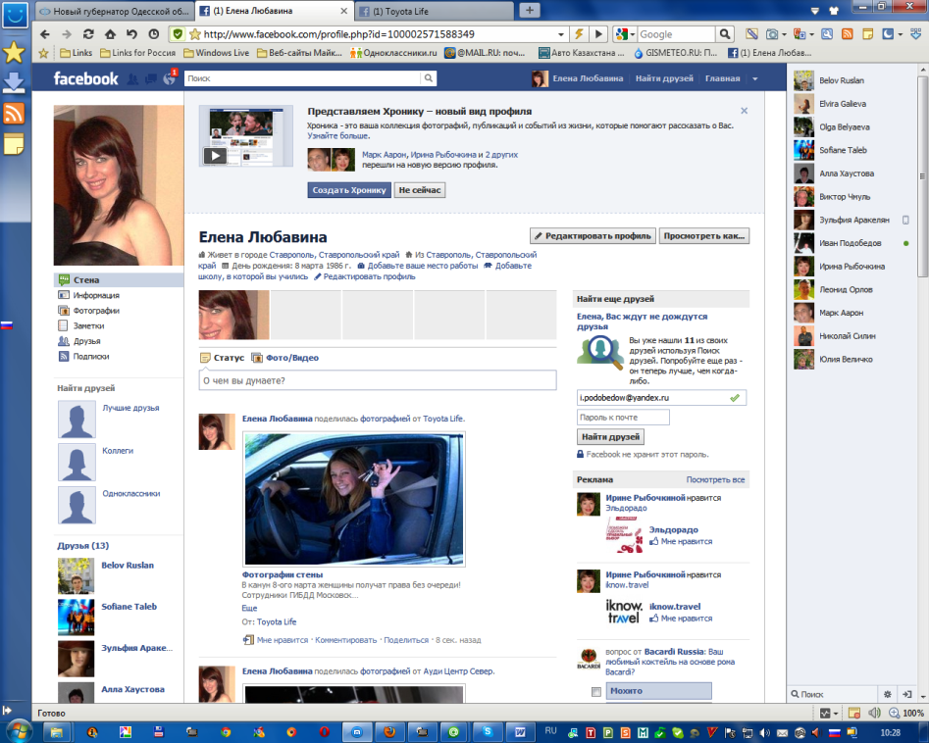Click the Facebook search magnifier icon
The width and height of the screenshot is (929, 743).
(429, 78)
